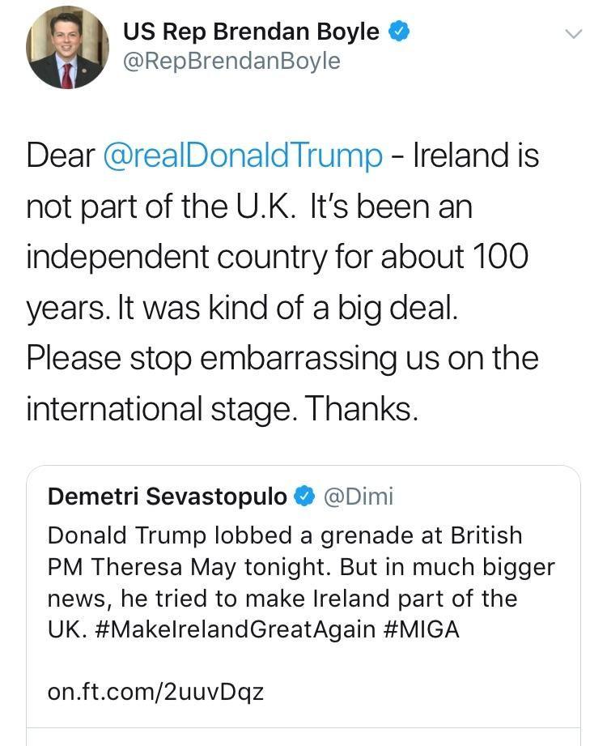Expand the tweet options chevron menu
The height and width of the screenshot is (746, 607).
tap(573, 34)
